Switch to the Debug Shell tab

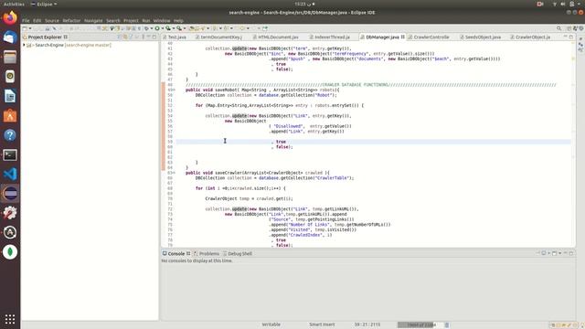tap(238, 254)
